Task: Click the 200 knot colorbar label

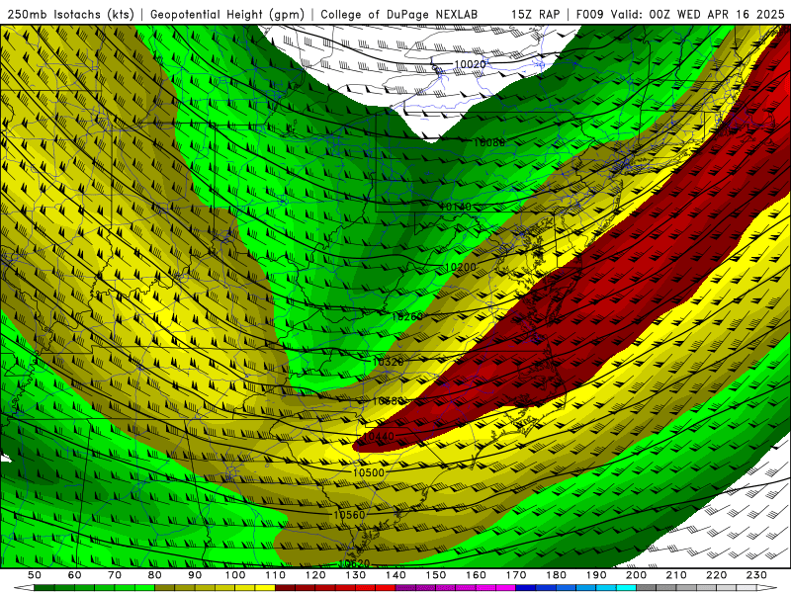Action: tap(637, 575)
